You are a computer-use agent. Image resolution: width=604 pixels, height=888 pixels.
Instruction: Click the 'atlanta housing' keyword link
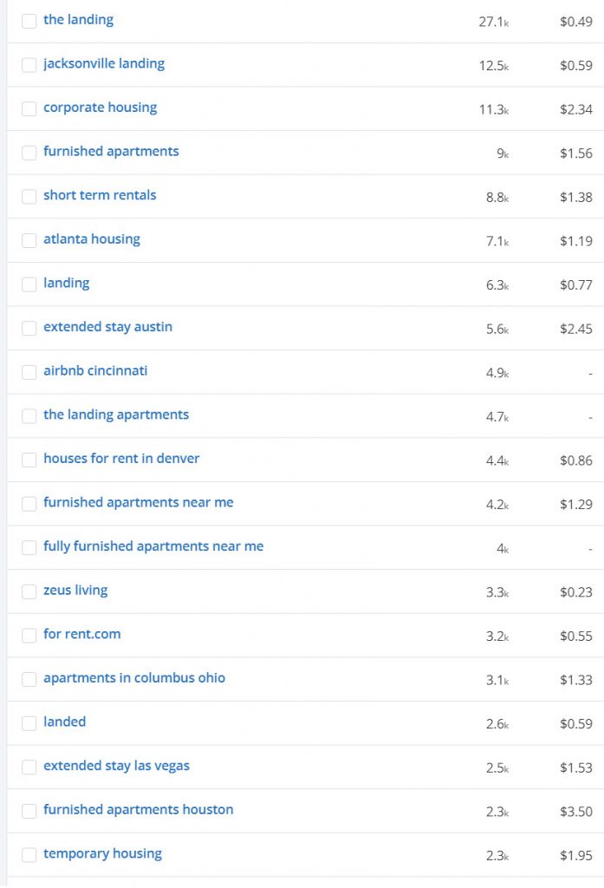point(92,238)
